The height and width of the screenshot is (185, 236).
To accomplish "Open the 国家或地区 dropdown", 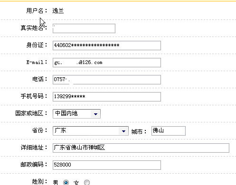I will click(x=76, y=114).
